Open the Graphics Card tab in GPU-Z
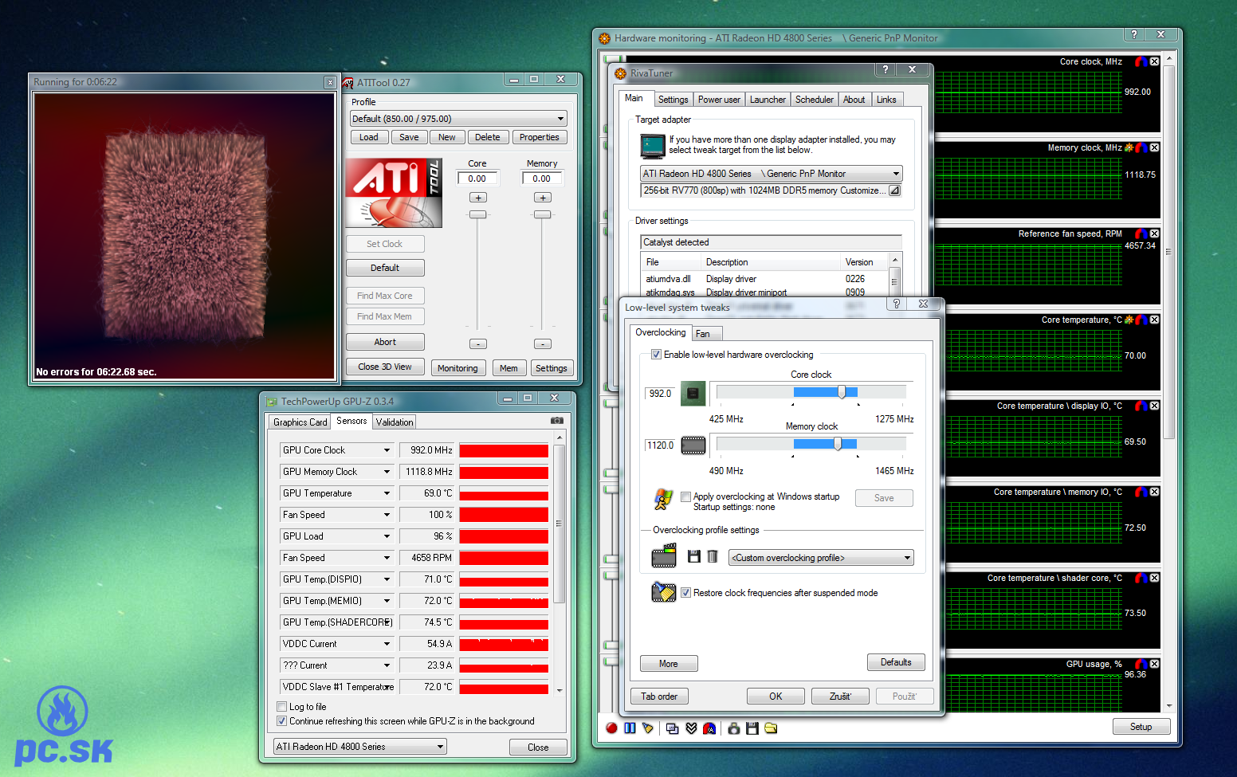 tap(300, 422)
